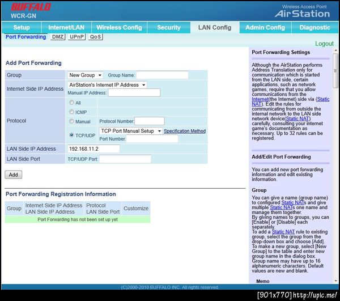
Task: Click the 'Internet Side IP Address' row label
Action: coord(35,89)
